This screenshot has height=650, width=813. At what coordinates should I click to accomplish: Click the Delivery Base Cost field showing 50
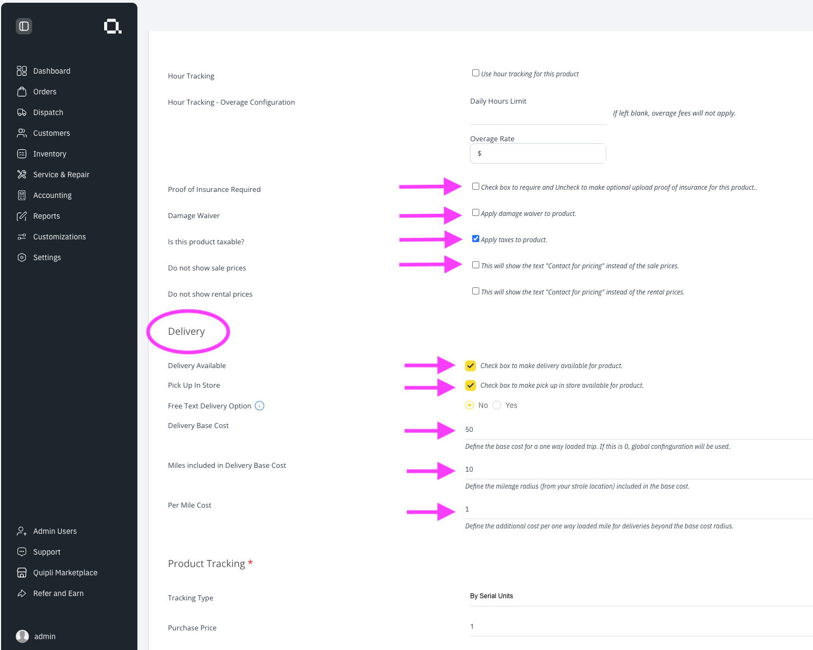point(639,430)
